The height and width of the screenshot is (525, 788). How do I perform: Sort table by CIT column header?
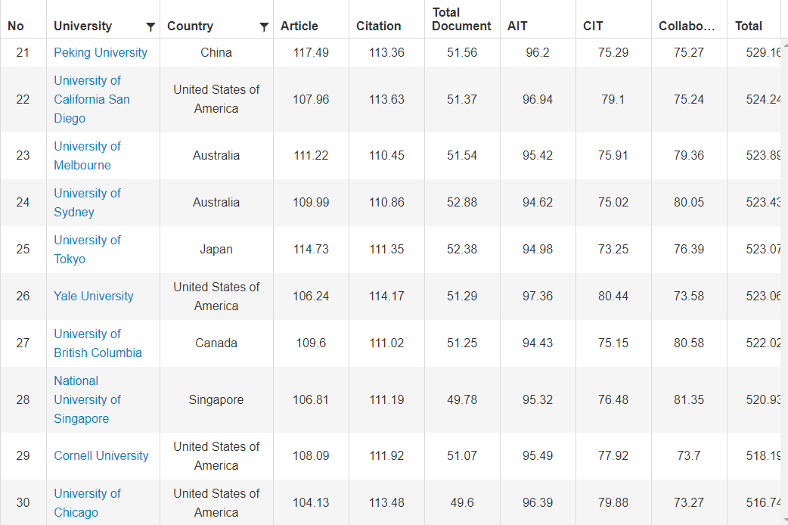[x=594, y=26]
